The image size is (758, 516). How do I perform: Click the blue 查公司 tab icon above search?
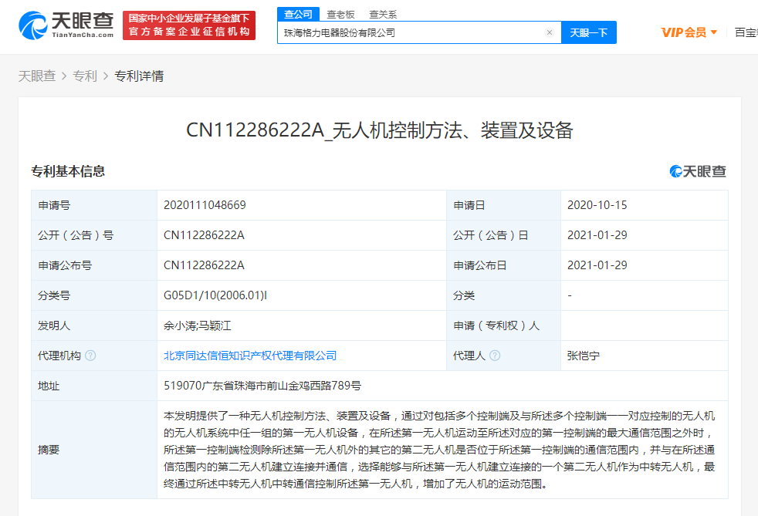coord(299,13)
